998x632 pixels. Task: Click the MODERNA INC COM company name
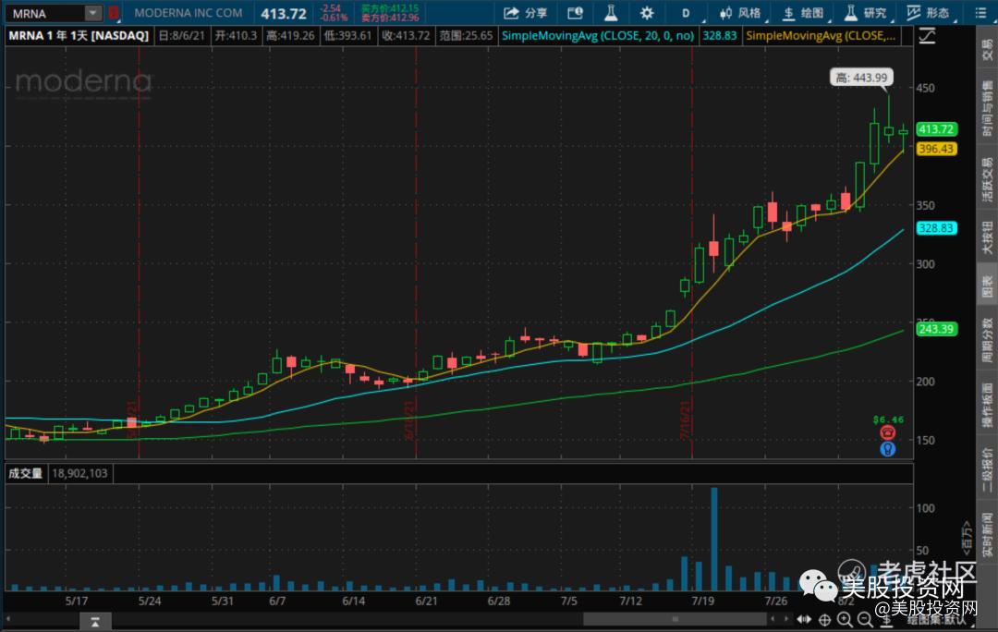click(189, 13)
